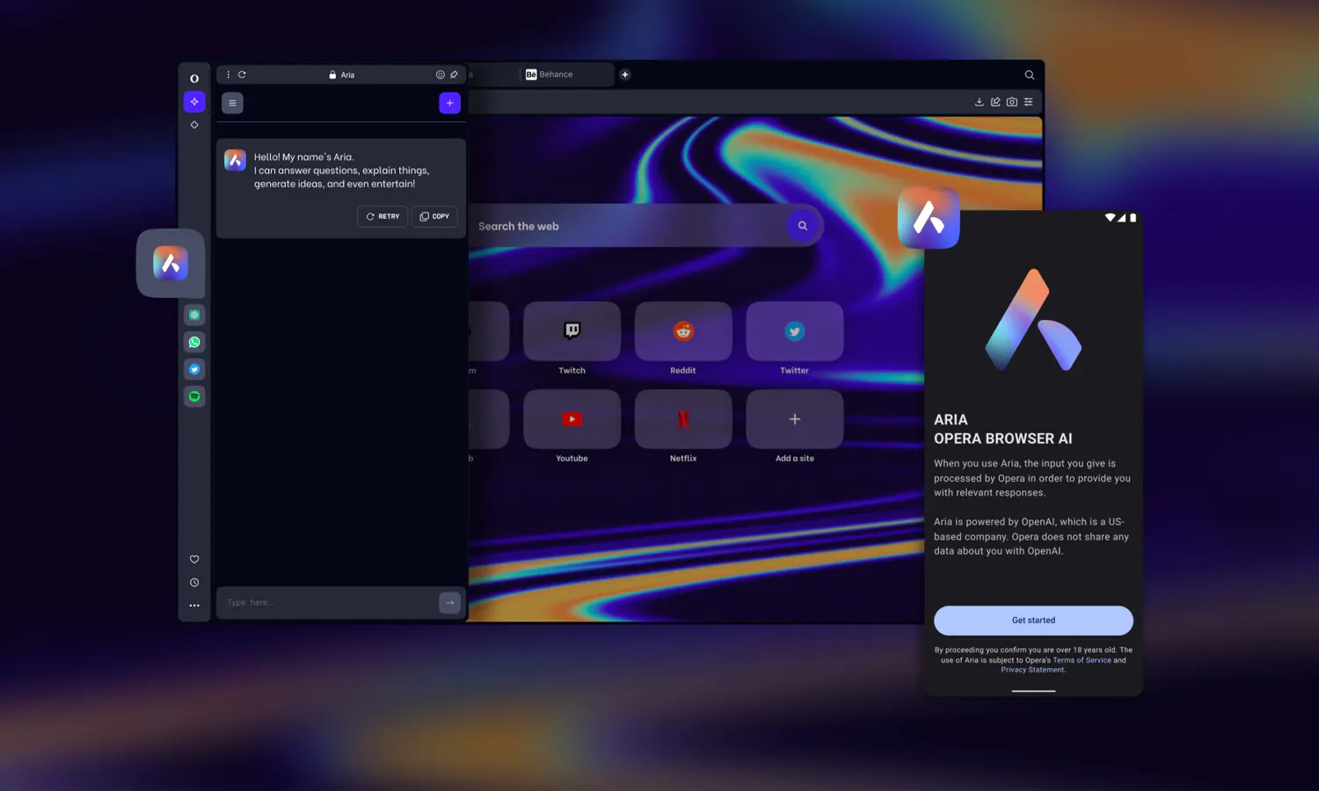Open the Aria chat hamburger menu
The width and height of the screenshot is (1319, 791).
point(232,103)
